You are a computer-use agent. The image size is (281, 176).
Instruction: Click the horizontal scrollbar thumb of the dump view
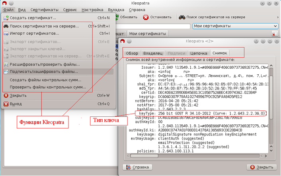click(x=144, y=156)
